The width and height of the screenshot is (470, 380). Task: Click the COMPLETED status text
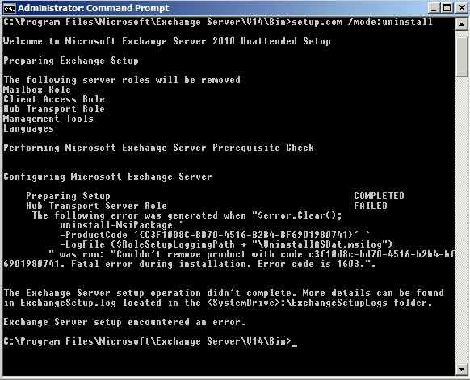click(x=379, y=196)
